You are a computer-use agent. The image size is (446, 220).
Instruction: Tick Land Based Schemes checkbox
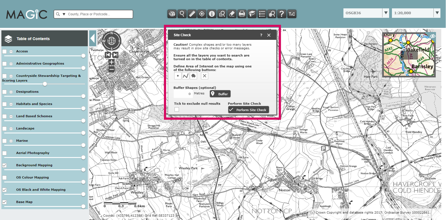(4, 116)
